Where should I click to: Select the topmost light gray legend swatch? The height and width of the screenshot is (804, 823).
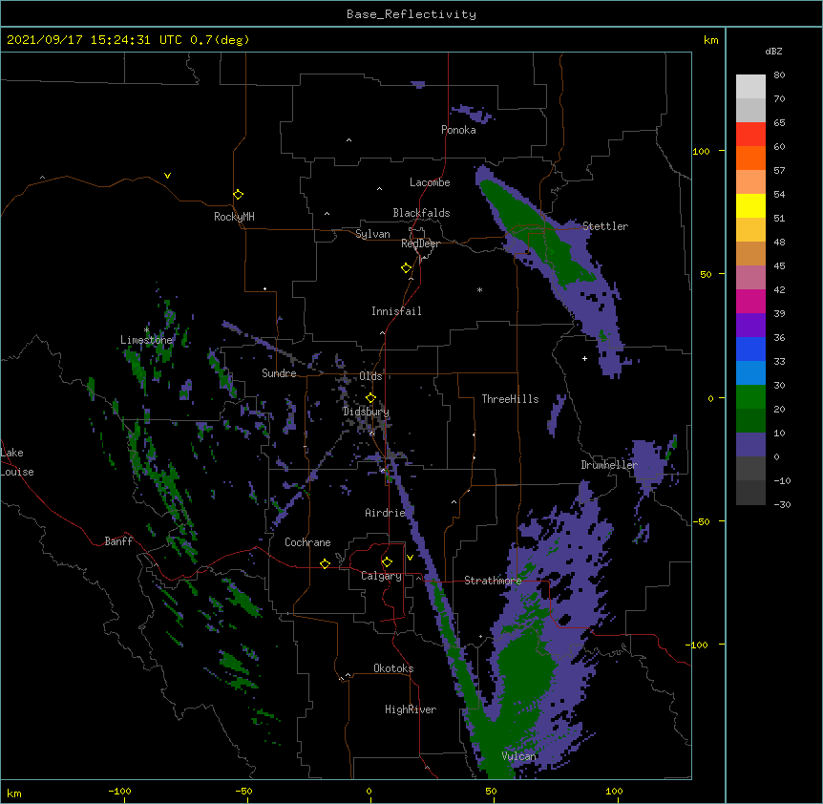click(750, 86)
